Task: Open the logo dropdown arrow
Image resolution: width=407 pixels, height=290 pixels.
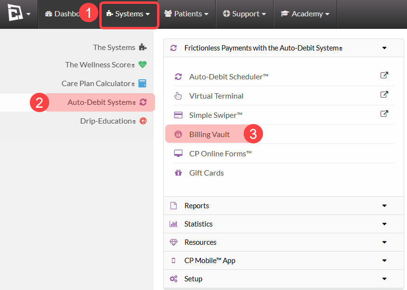Action: point(28,14)
